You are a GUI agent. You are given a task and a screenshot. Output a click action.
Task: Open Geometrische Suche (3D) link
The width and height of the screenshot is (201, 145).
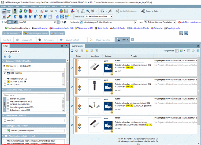[63, 28]
